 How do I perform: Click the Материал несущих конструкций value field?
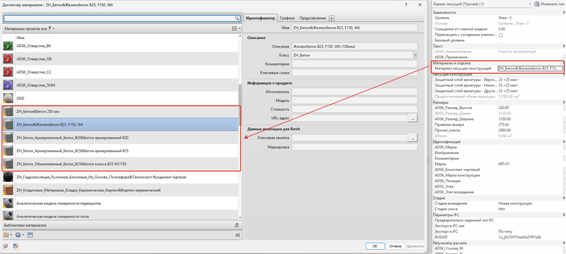click(x=530, y=68)
